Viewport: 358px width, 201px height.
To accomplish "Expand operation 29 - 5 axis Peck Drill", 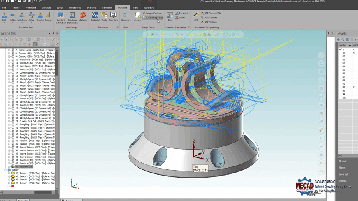I will click(x=9, y=121).
